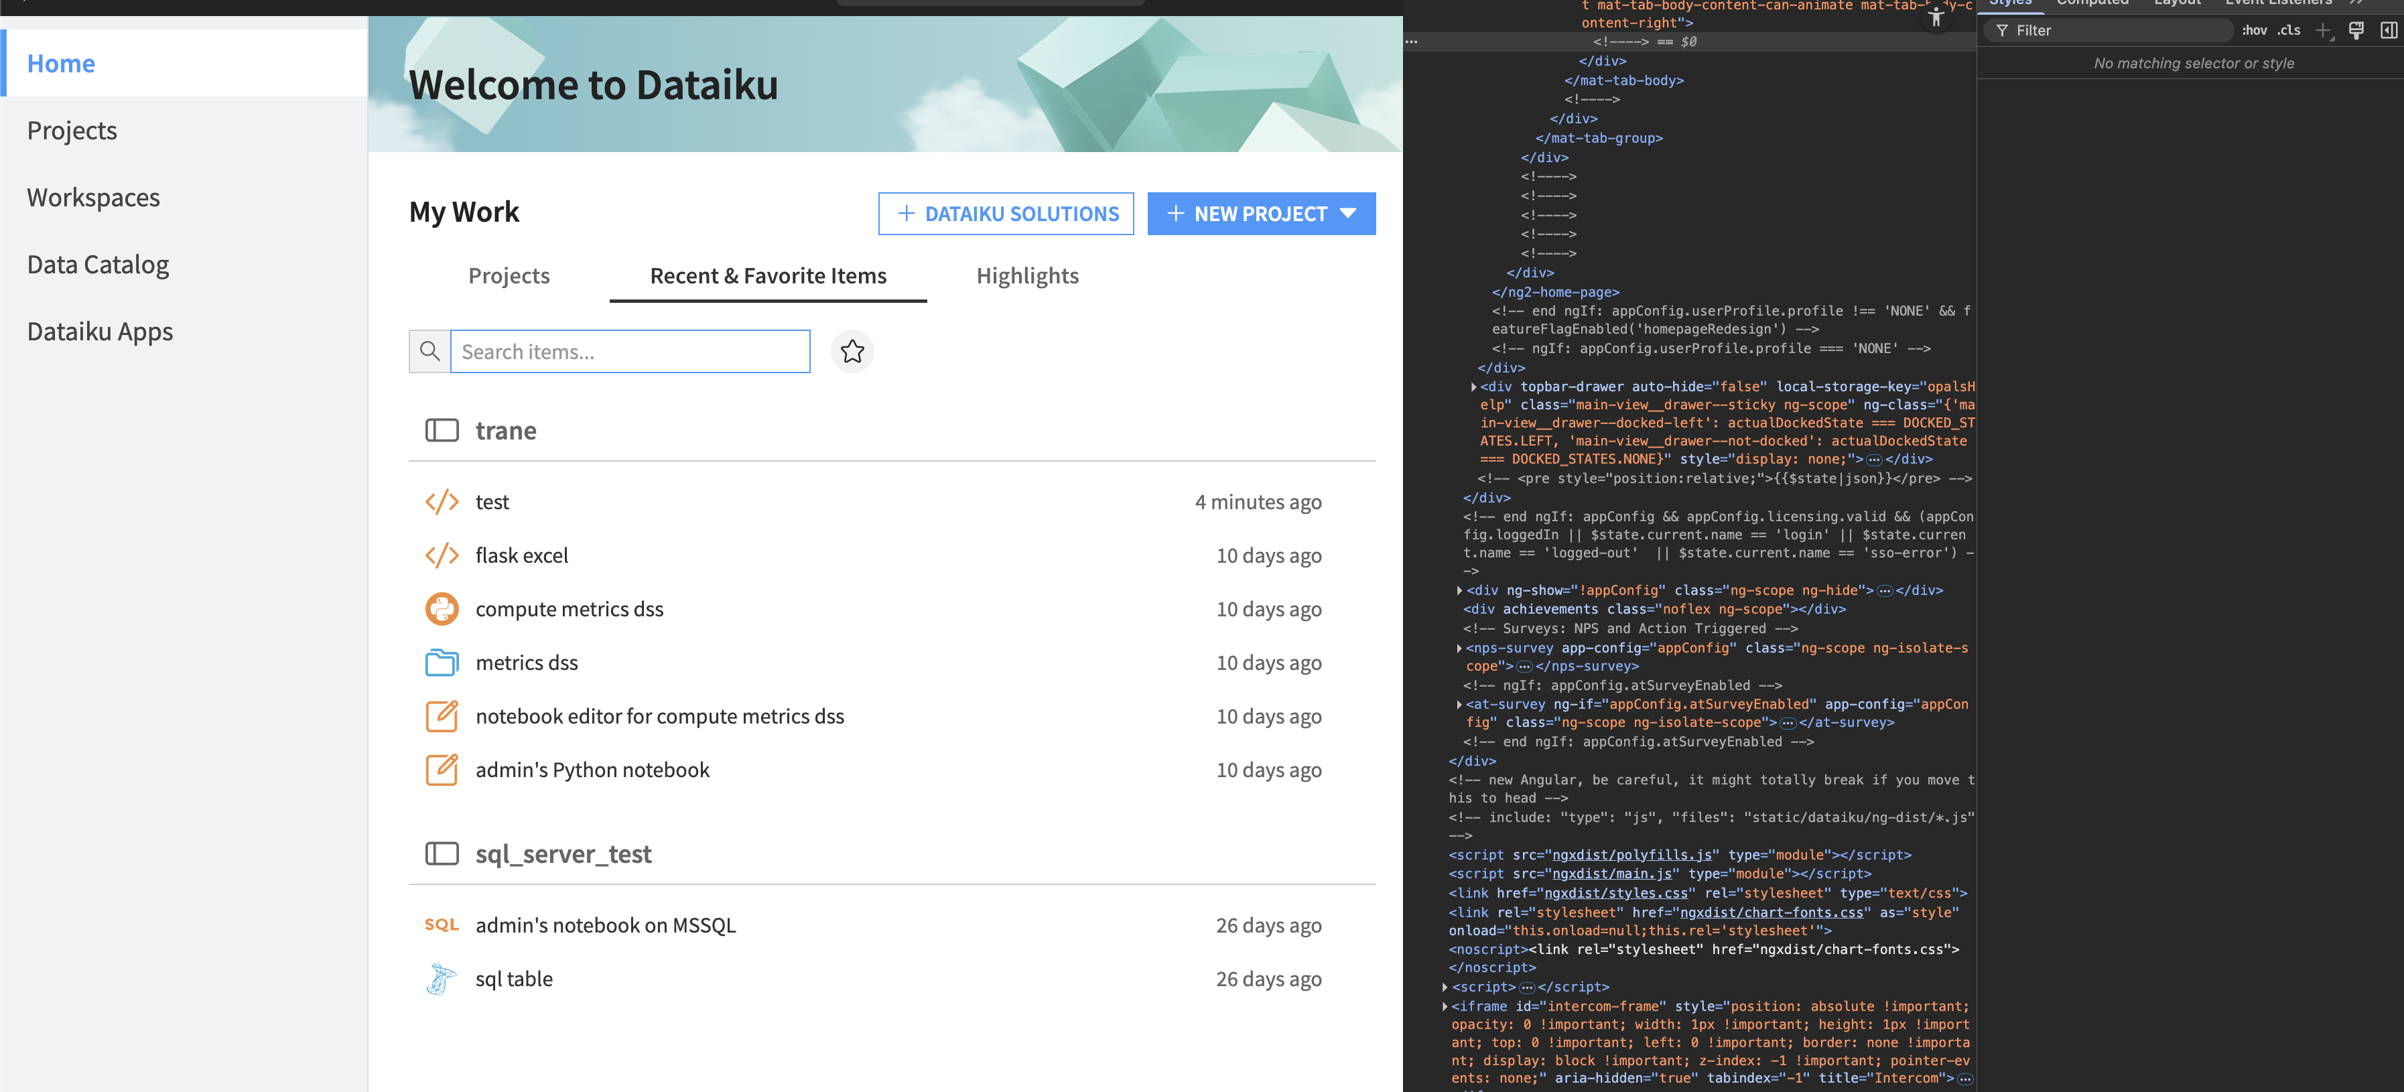Screen dimensions: 2404x1092
Task: Expand the topbar-drawer div node
Action: [1473, 387]
